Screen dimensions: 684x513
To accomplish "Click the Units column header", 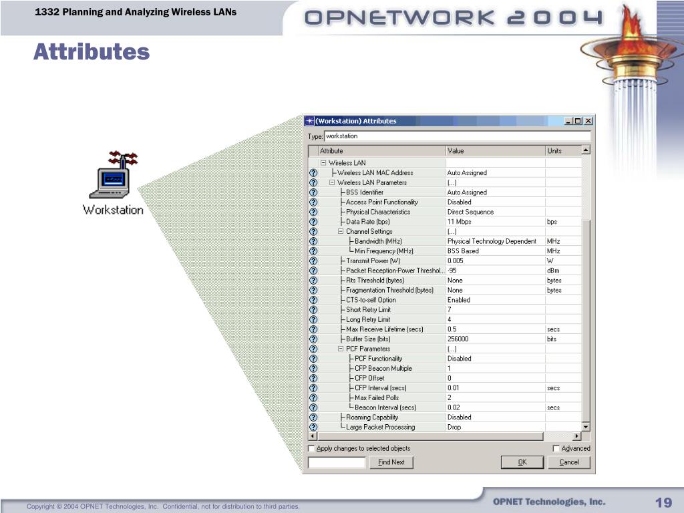I will (x=563, y=151).
